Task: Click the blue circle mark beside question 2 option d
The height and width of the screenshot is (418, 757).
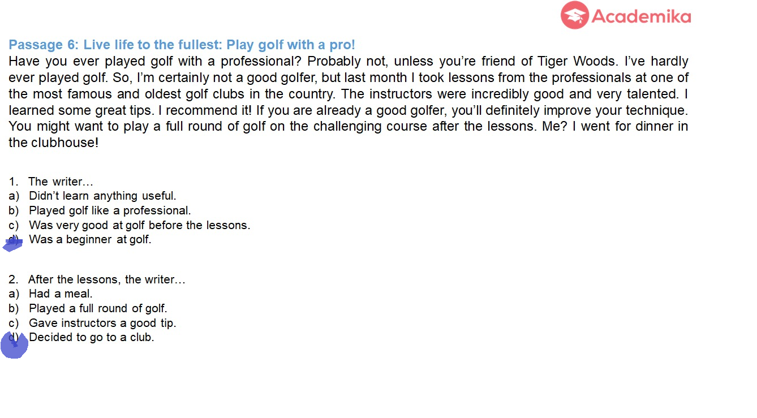Action: pyautogui.click(x=14, y=345)
